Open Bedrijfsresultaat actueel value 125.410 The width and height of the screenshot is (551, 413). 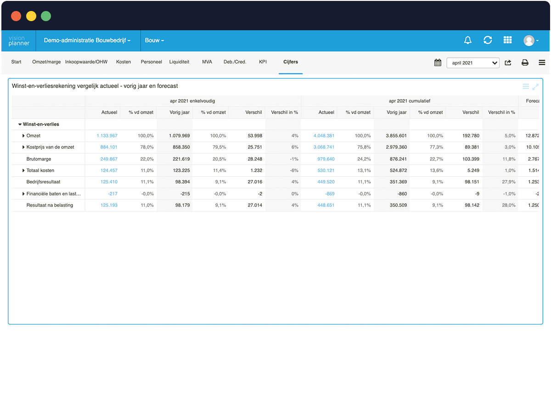(x=109, y=182)
